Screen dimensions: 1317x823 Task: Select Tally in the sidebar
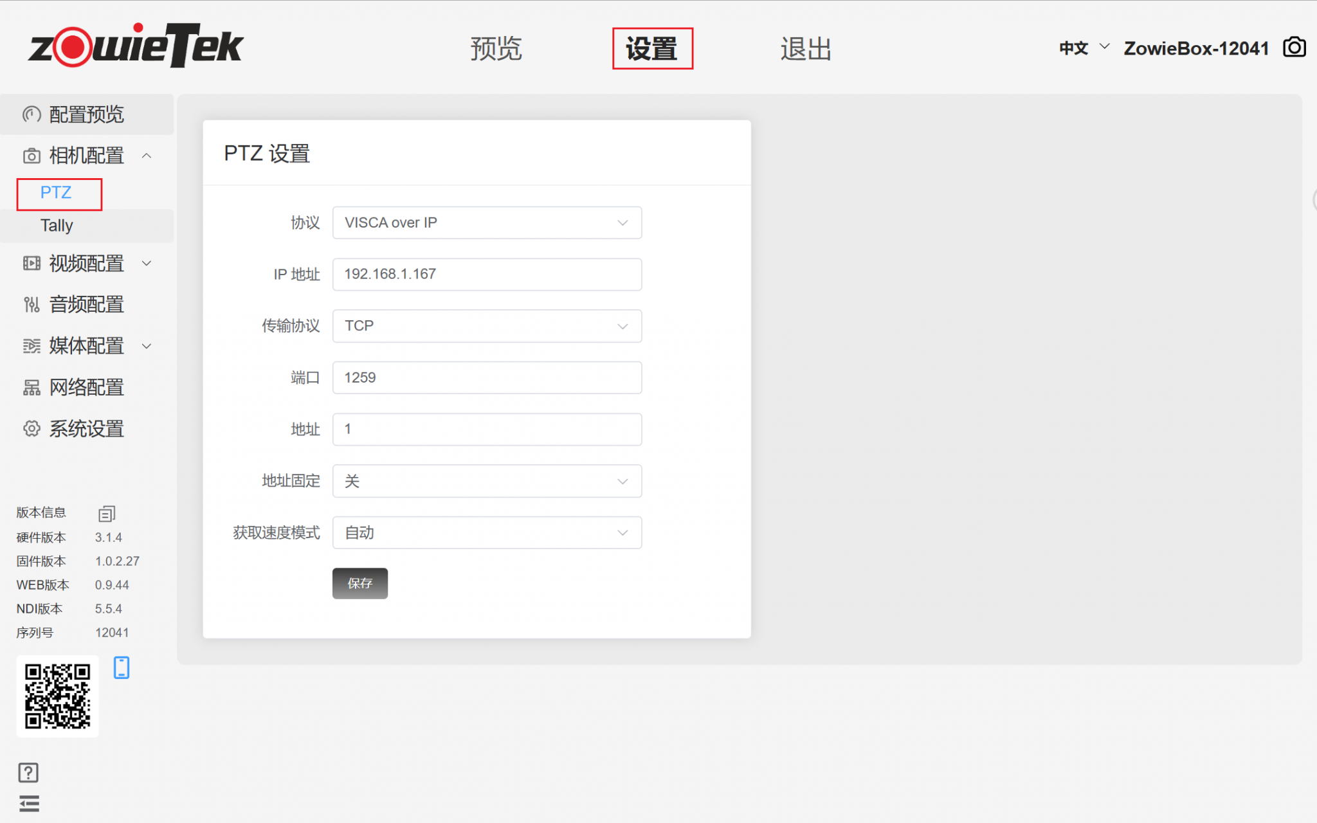(57, 226)
